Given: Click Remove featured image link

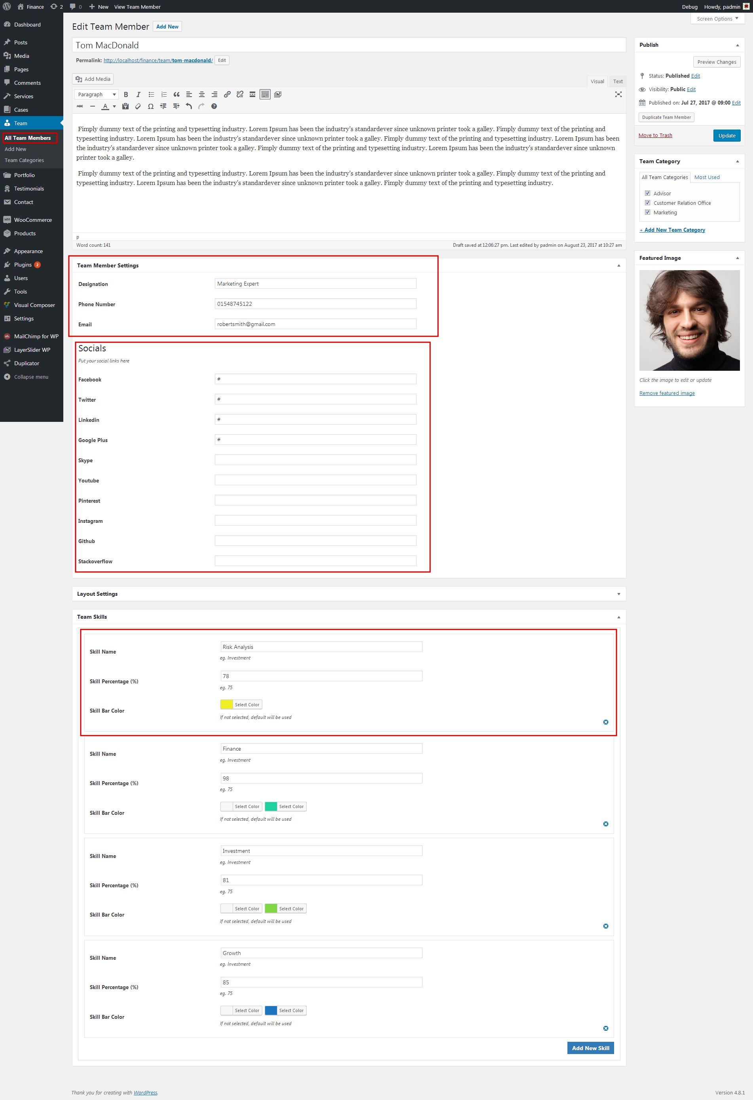Looking at the screenshot, I should point(667,393).
